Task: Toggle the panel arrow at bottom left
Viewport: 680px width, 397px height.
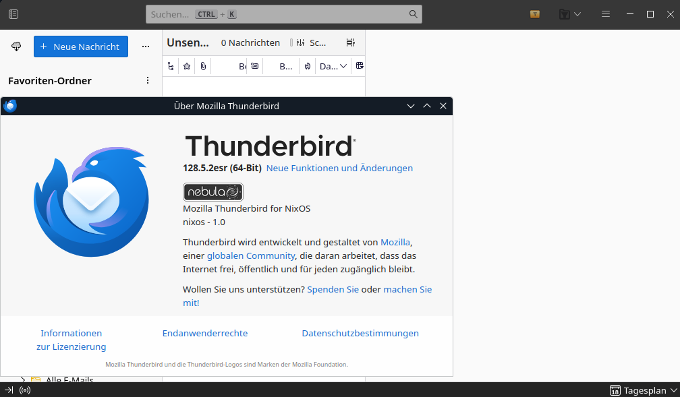Action: (x=8, y=390)
